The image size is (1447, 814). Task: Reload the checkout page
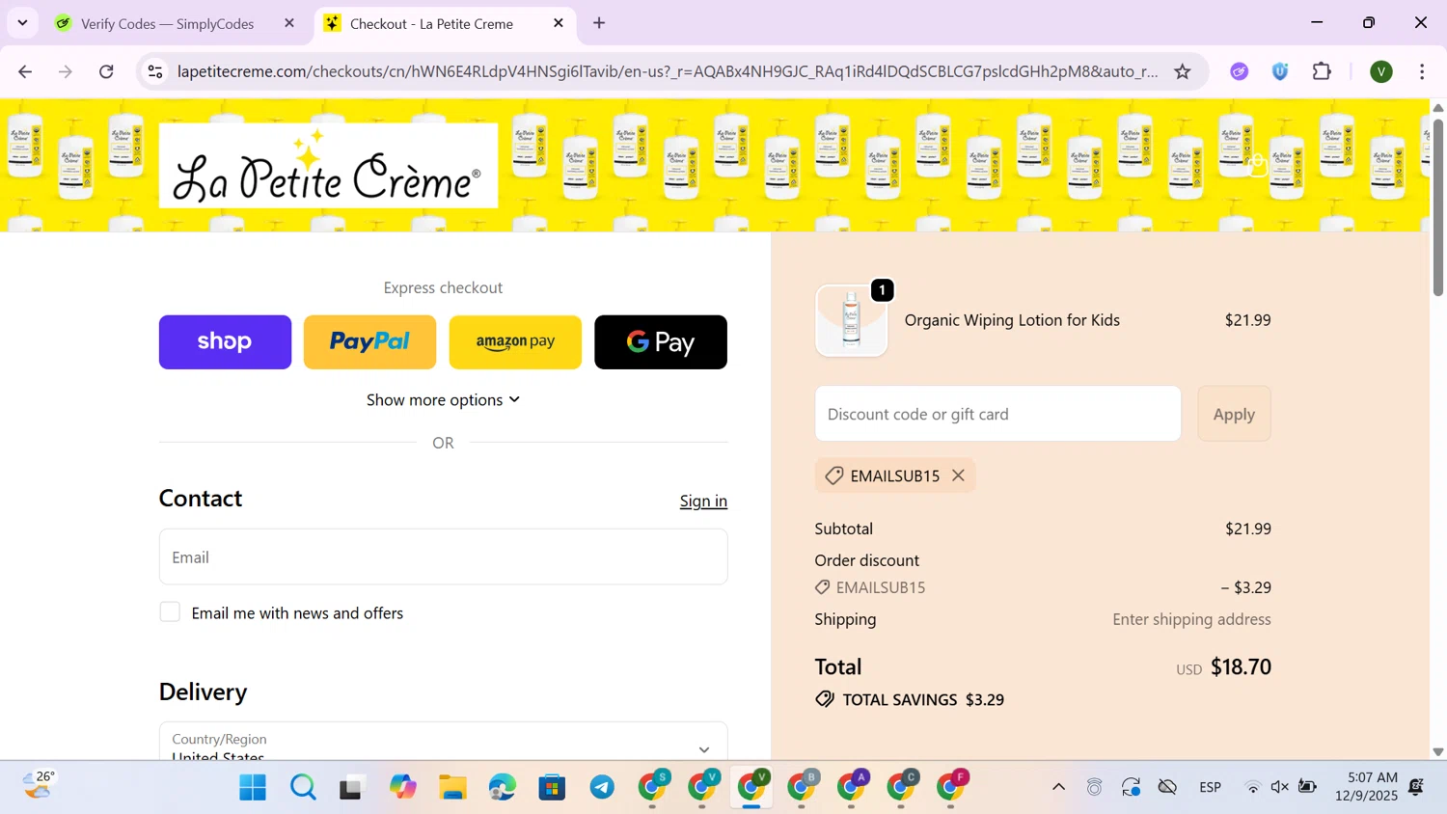[x=107, y=71]
